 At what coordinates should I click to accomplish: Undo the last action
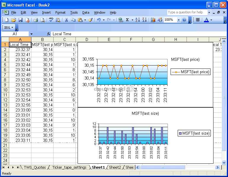[99, 20]
